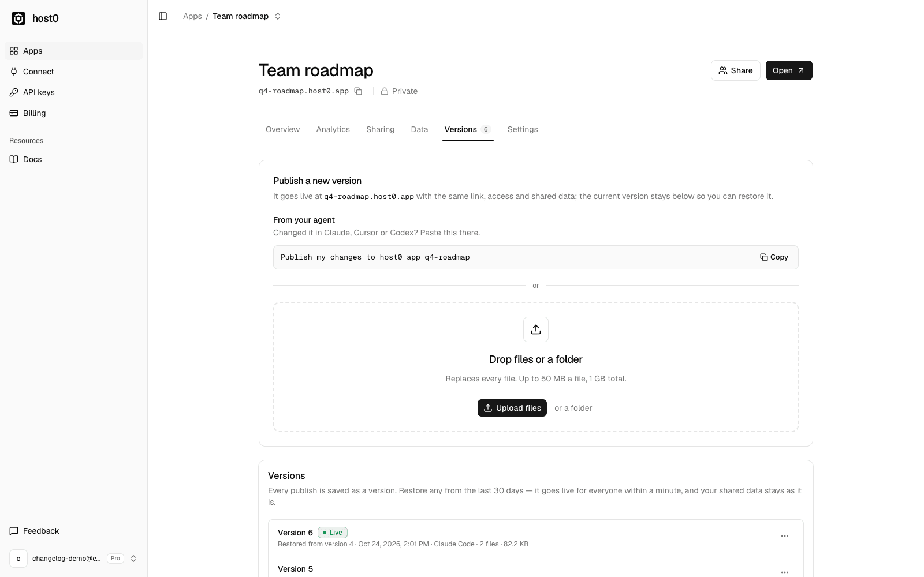Click the 'Version 6' row title
The width and height of the screenshot is (924, 577).
[295, 533]
